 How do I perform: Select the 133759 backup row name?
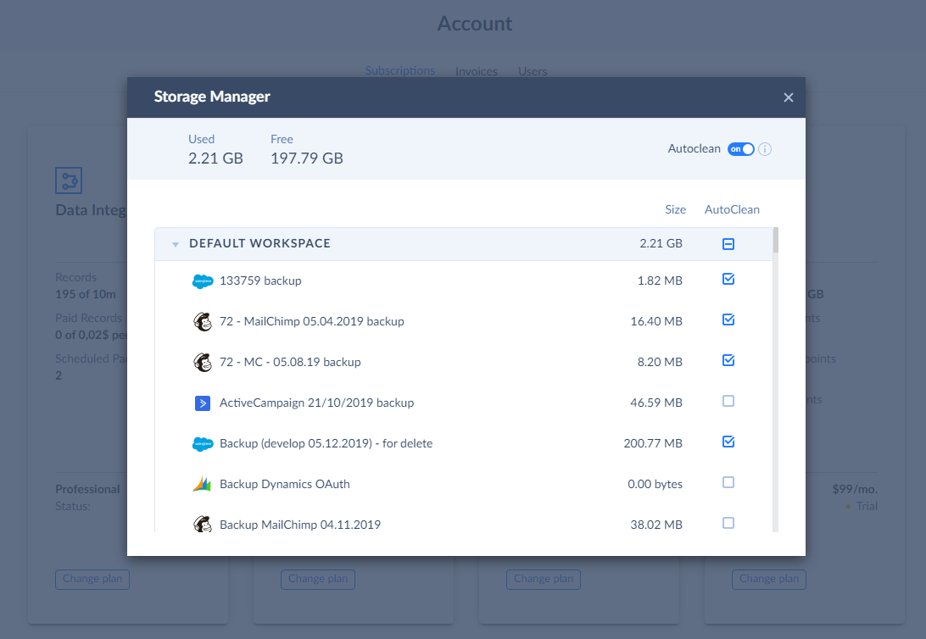(260, 281)
